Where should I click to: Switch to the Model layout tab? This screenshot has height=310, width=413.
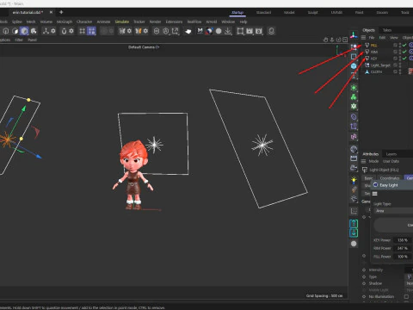point(289,12)
